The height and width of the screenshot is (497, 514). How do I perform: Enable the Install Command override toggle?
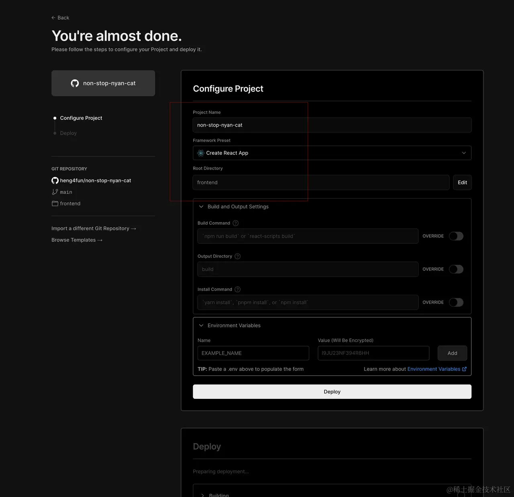tap(456, 302)
